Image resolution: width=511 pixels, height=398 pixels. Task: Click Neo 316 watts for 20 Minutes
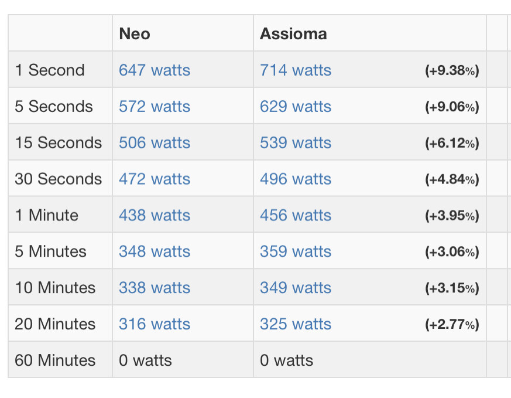point(155,324)
